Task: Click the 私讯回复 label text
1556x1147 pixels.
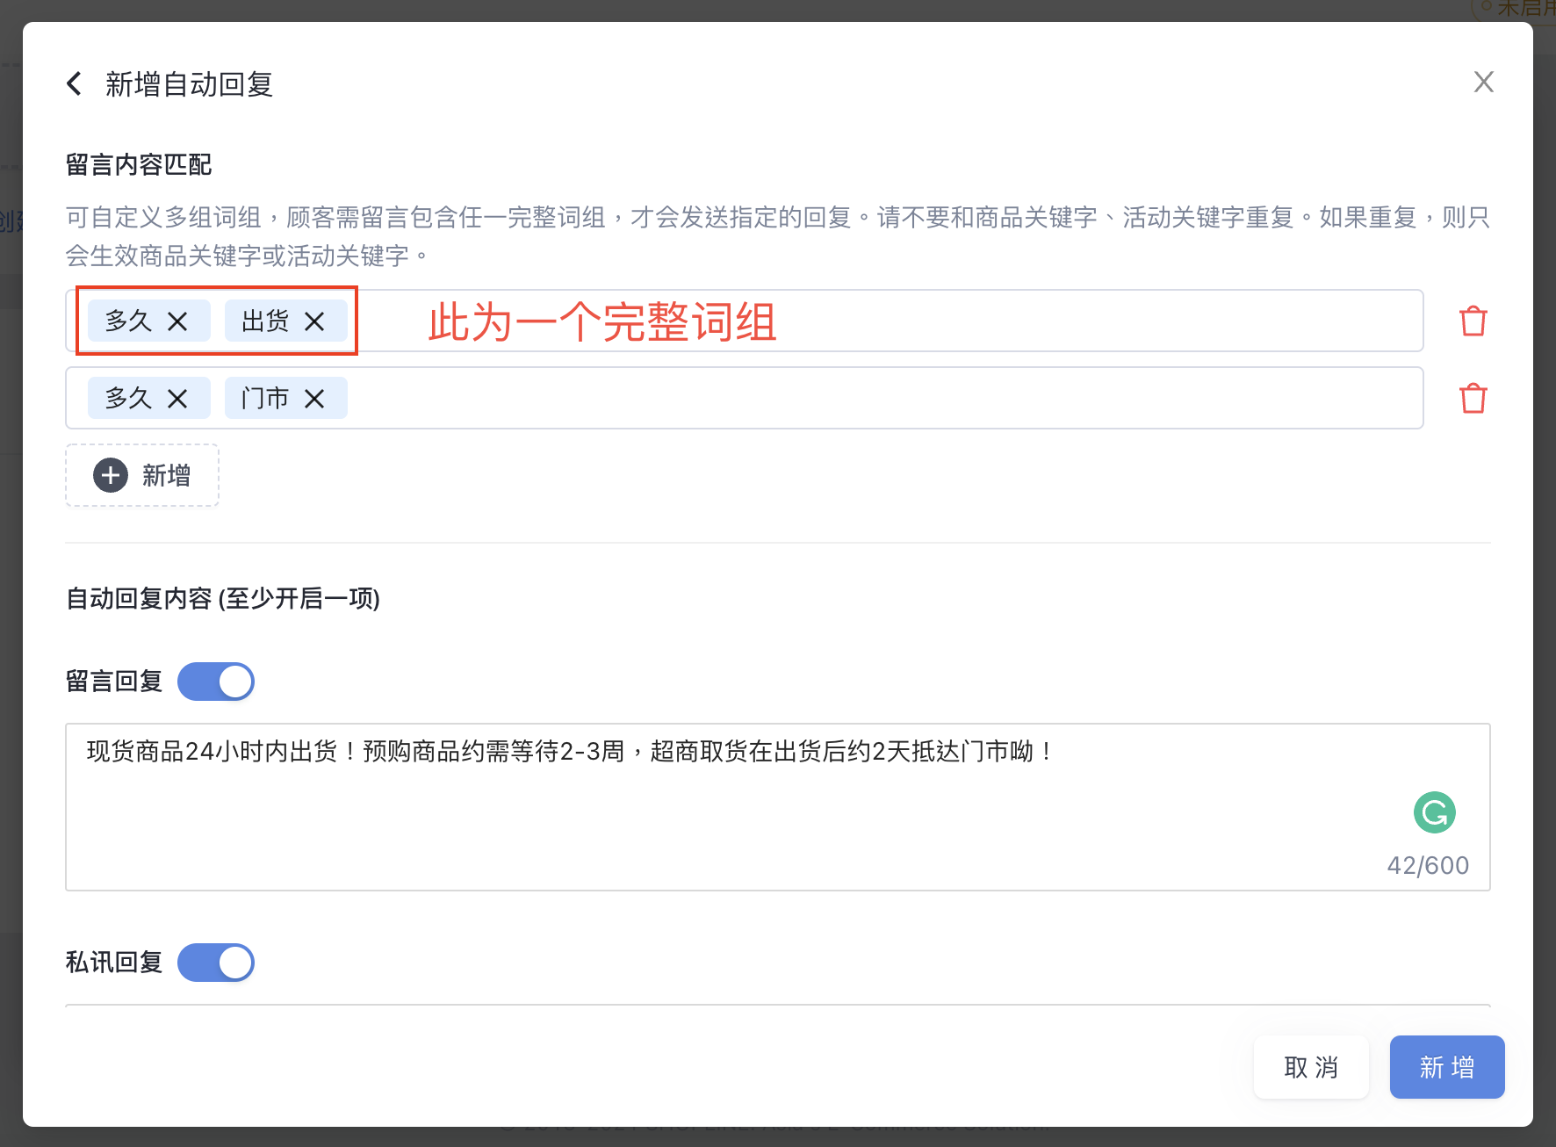Action: [x=114, y=963]
